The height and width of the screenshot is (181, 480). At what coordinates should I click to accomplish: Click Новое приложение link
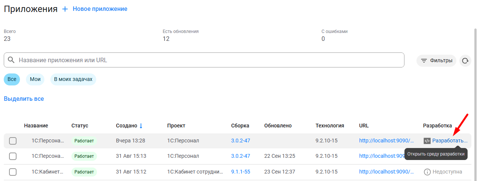tap(100, 9)
